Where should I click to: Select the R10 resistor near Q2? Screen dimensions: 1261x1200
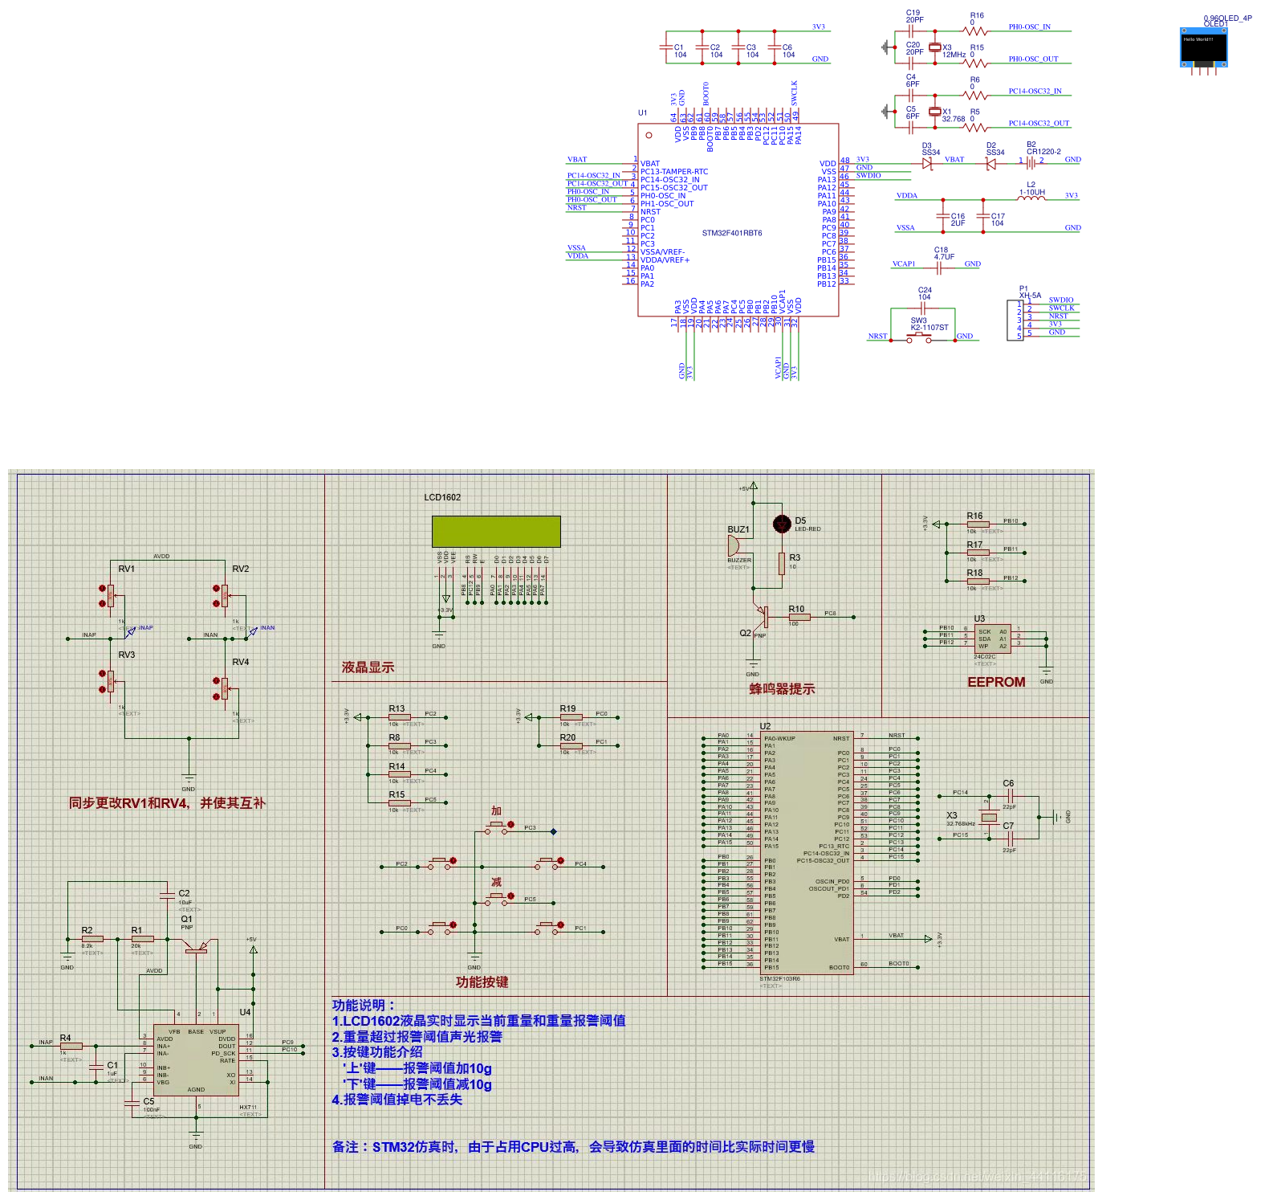[799, 617]
